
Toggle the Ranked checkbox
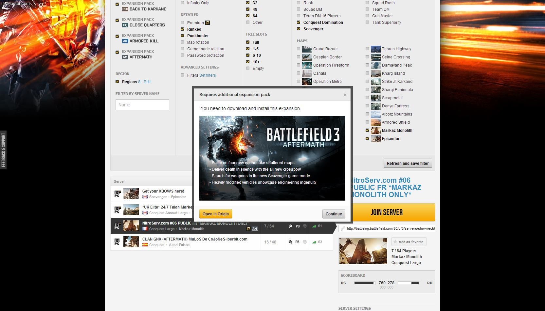click(182, 29)
